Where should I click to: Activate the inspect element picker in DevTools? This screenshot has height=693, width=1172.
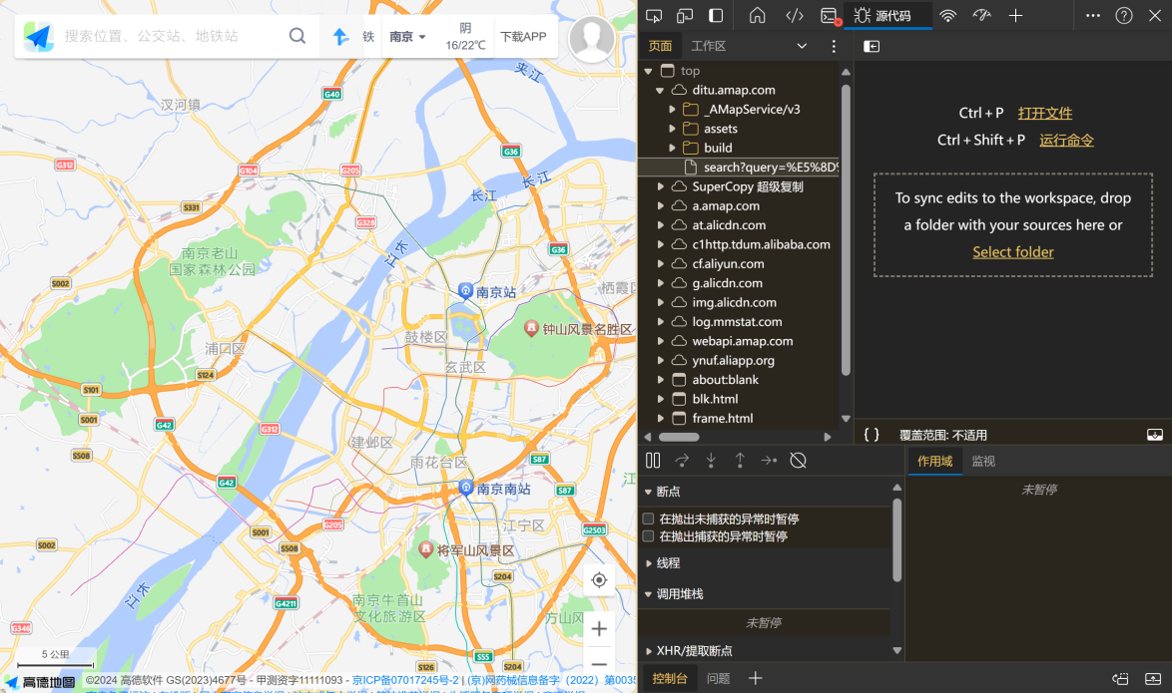[654, 16]
